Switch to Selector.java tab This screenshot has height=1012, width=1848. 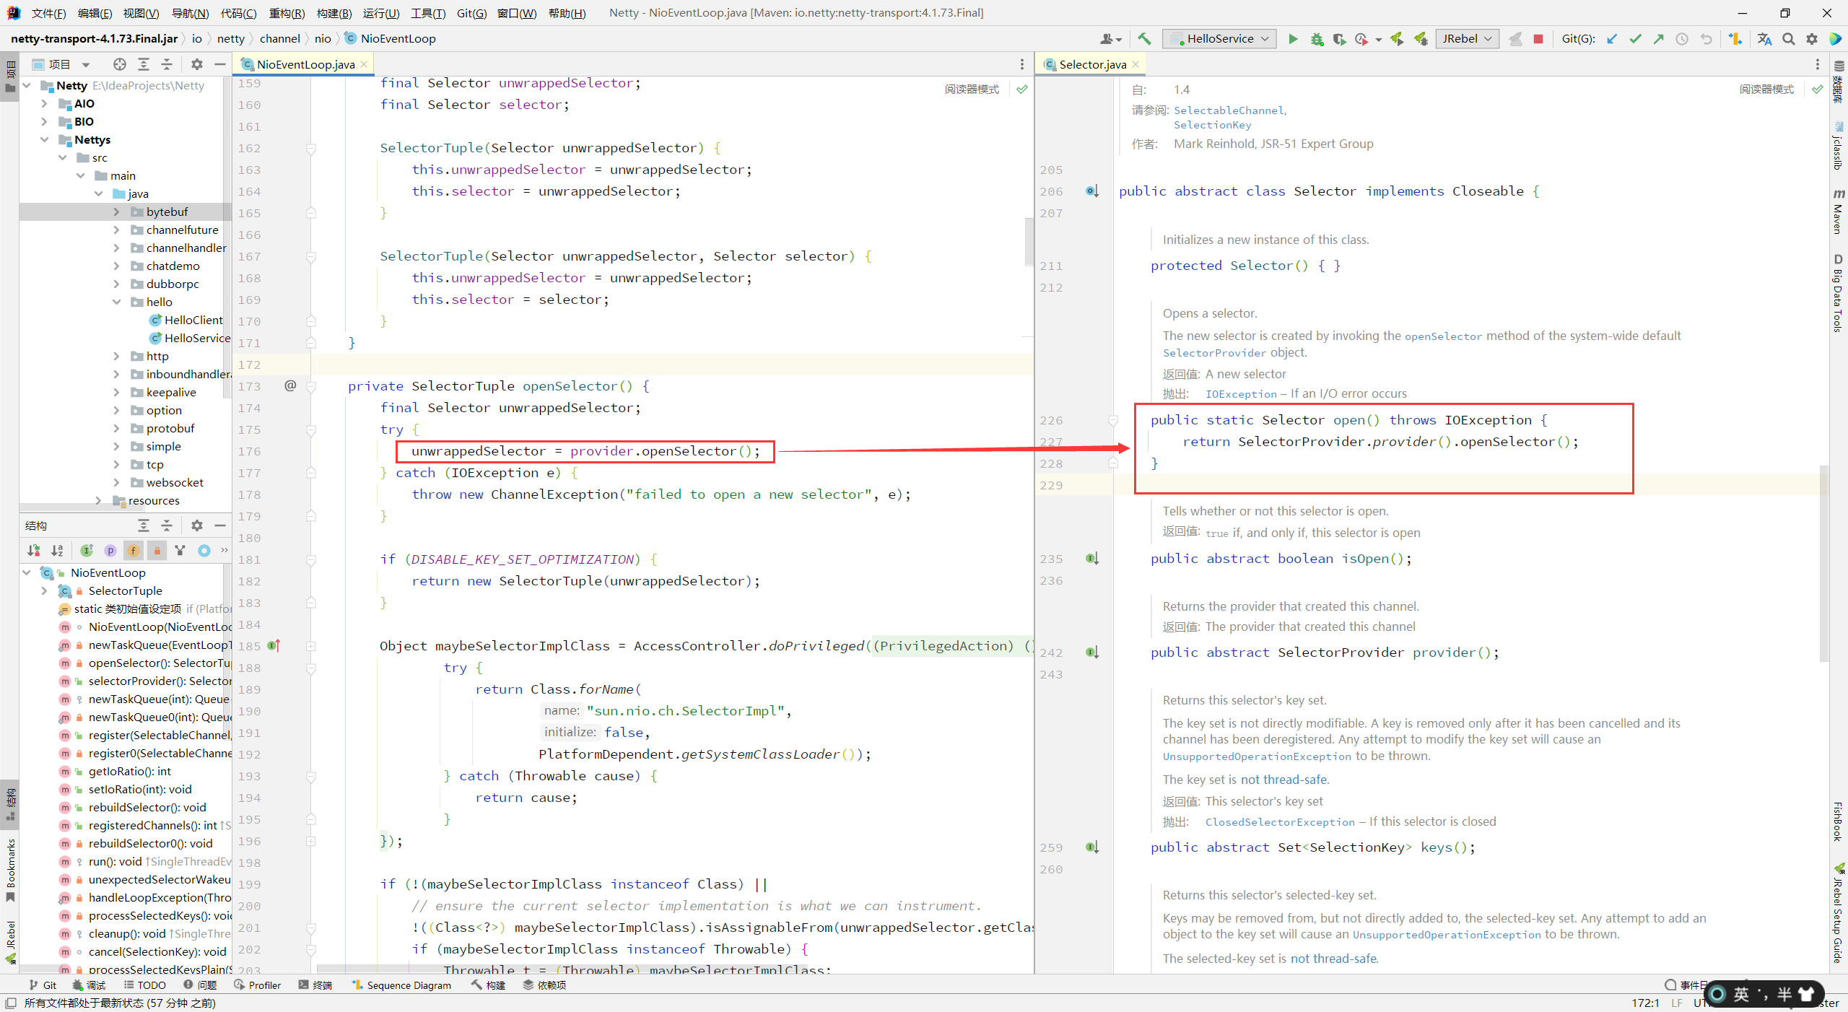[x=1092, y=64]
